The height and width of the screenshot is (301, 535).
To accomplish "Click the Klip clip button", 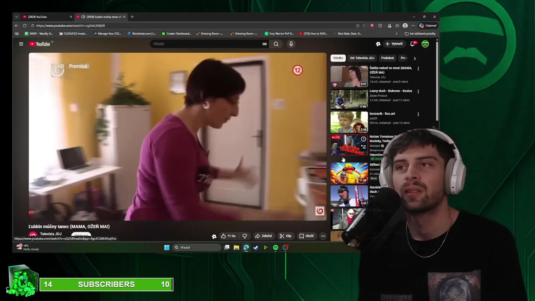I will tap(285, 236).
